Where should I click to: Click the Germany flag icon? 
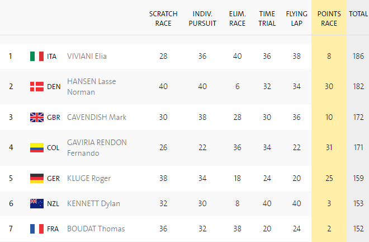[x=37, y=178]
